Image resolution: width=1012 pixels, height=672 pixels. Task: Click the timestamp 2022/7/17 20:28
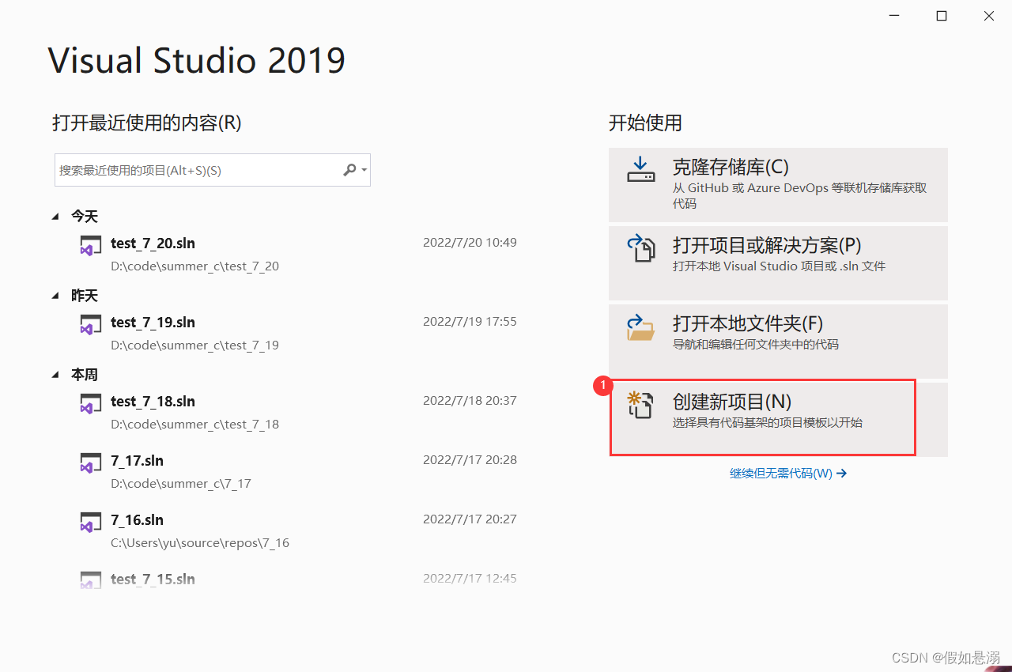click(x=470, y=460)
